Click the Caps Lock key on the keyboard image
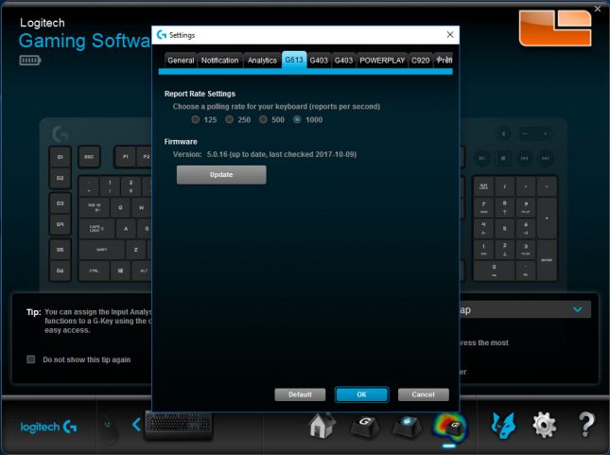 click(96, 229)
